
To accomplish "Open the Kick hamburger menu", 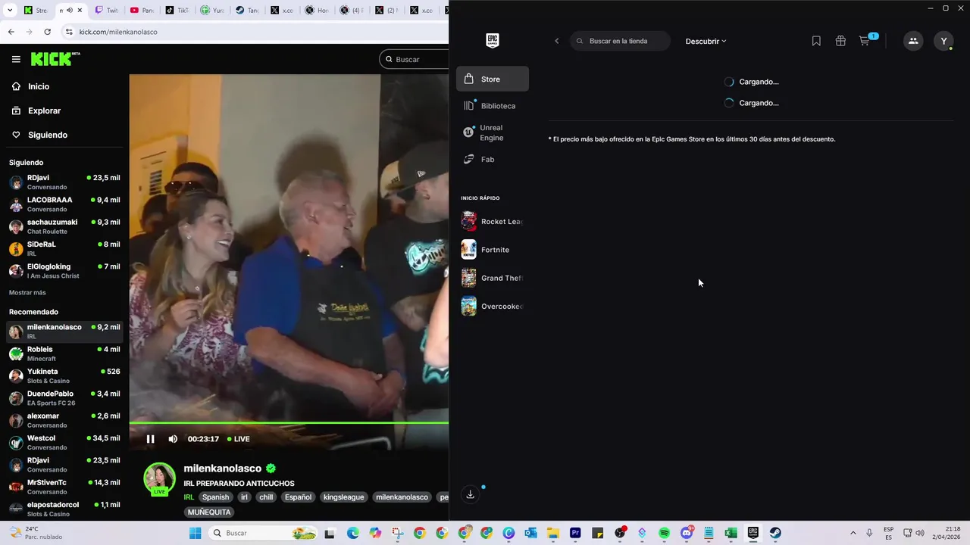I will point(16,59).
